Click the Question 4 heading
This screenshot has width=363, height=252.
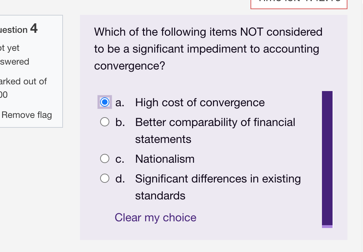coord(19,29)
